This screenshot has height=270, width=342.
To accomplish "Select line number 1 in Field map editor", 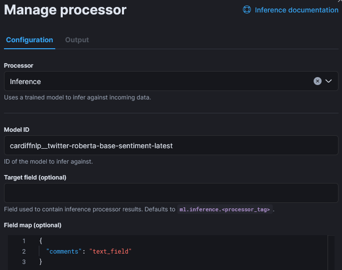I will click(23, 241).
